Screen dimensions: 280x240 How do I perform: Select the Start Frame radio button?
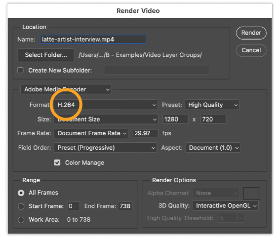[x=21, y=206]
